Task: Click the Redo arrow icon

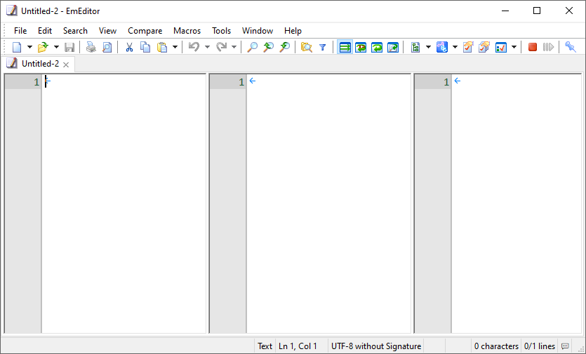Action: pos(222,48)
